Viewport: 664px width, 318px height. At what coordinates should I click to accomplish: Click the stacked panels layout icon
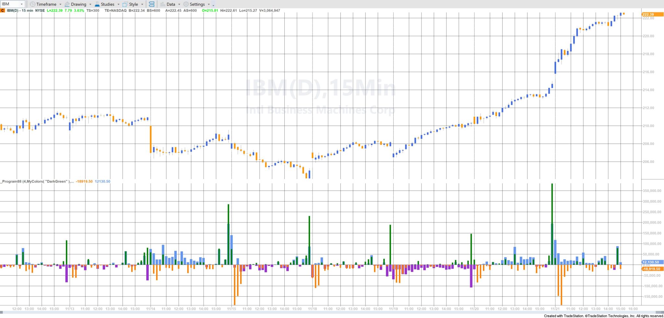point(151,4)
